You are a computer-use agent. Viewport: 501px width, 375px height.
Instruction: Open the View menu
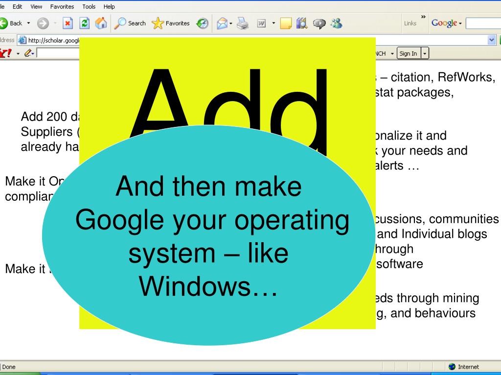point(36,6)
